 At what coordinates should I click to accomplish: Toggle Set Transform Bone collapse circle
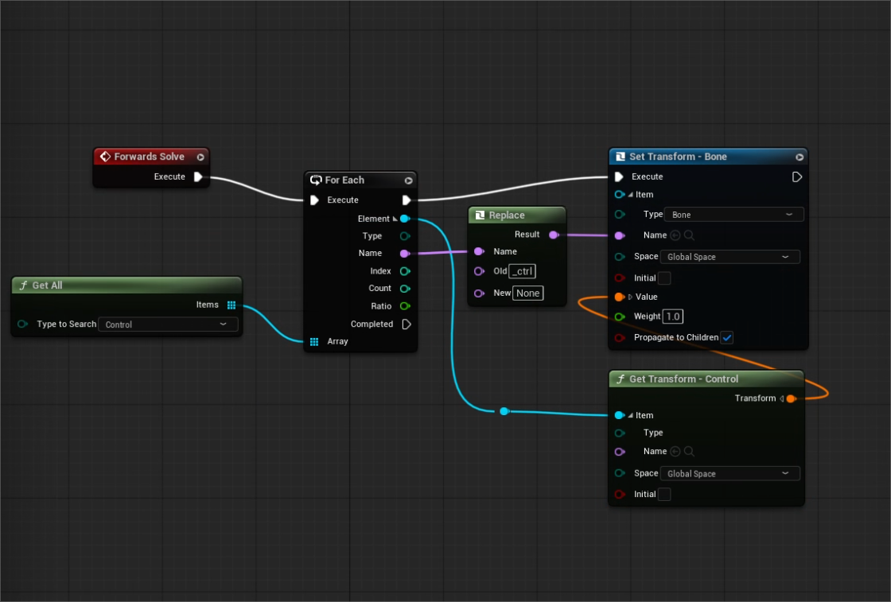tap(800, 157)
